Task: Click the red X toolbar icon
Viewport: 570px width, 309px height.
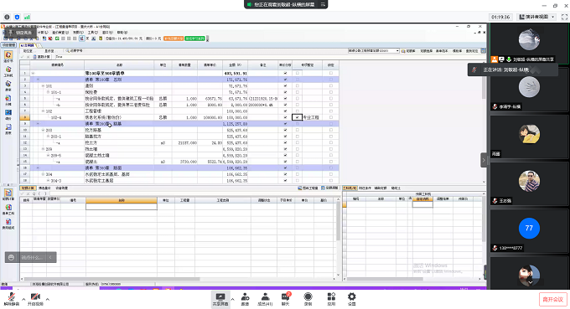Action: click(50, 39)
